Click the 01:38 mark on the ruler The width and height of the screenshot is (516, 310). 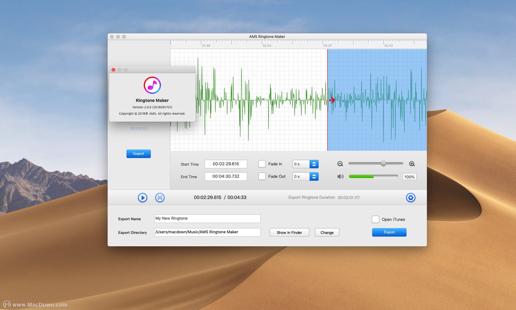206,46
